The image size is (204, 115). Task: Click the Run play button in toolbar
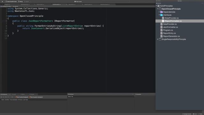point(2,1)
